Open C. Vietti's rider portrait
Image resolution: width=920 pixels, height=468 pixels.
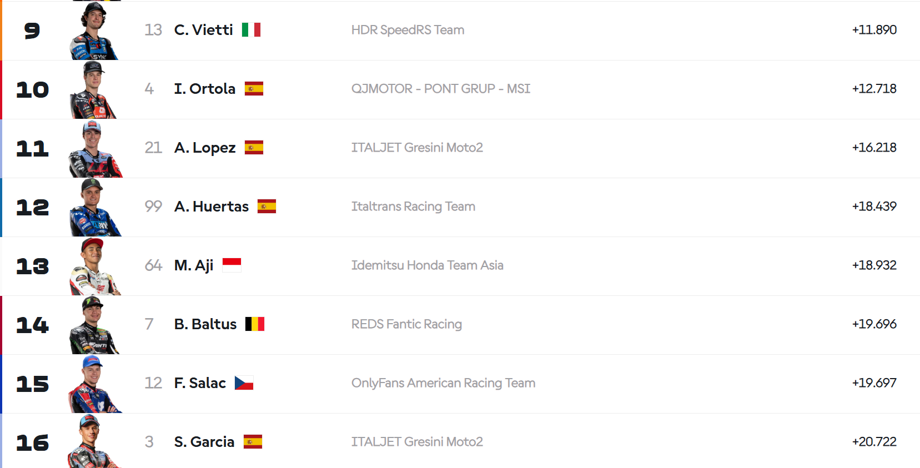coord(94,31)
